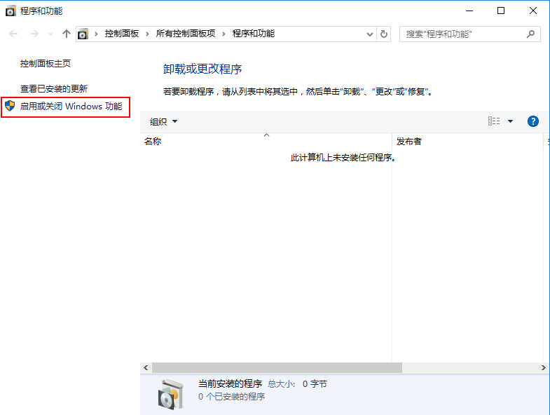Click the forward navigation arrow
Screen dimensions: 550x415
point(34,34)
